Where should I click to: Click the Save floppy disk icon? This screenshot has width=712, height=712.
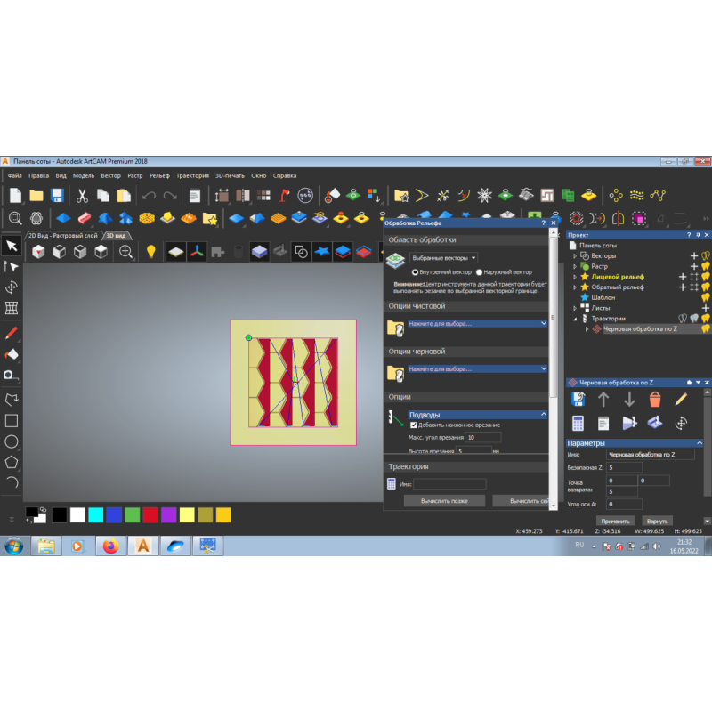click(x=57, y=195)
